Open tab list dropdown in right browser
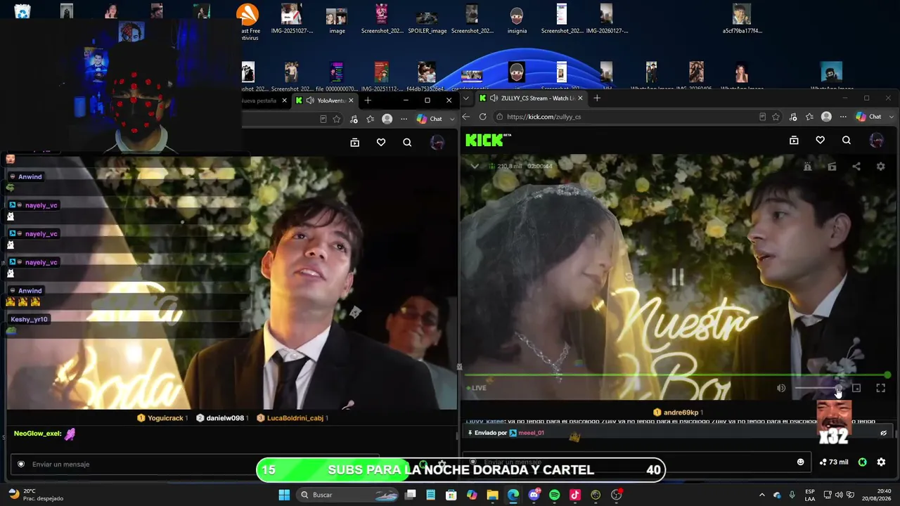 [465, 98]
